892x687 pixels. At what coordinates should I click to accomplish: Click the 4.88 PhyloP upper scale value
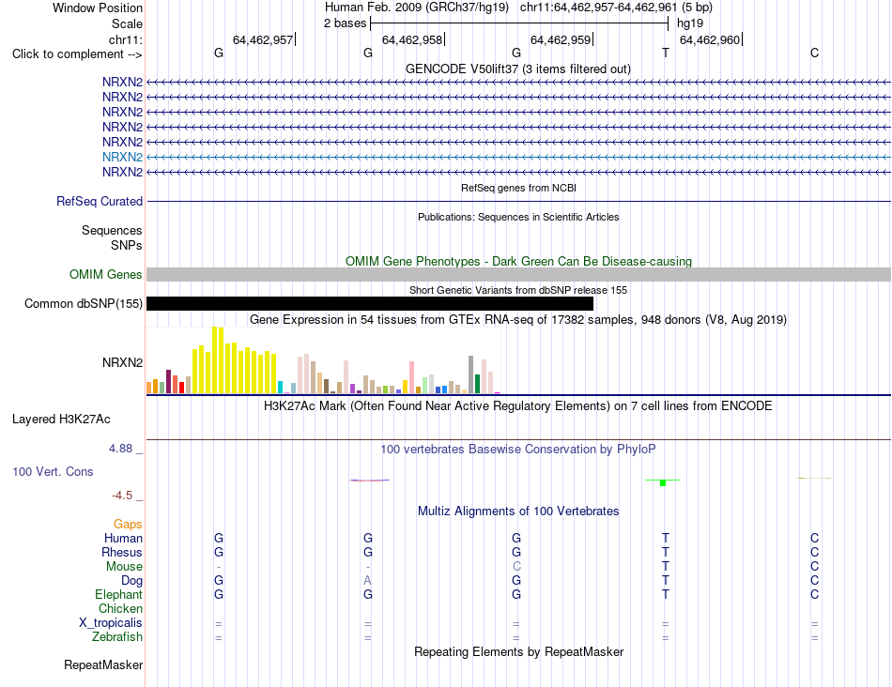click(121, 448)
